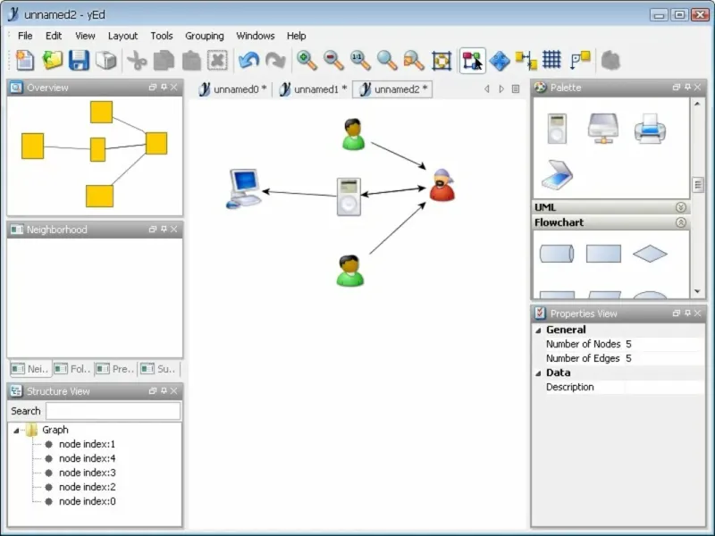715x536 pixels.
Task: Switch to the Fol.. panel tab
Action: (73, 369)
